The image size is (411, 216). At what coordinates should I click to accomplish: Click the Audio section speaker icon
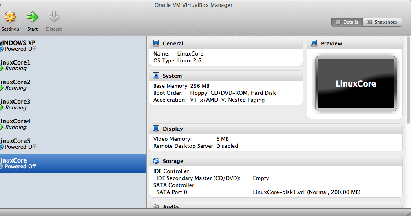pos(156,206)
